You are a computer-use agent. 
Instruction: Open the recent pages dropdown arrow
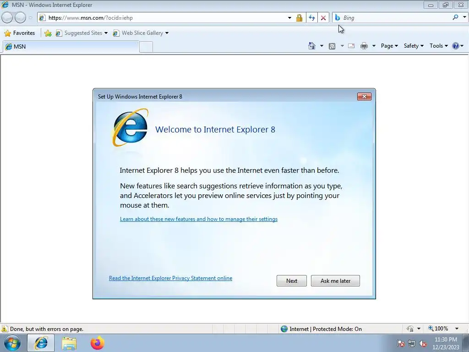click(x=30, y=18)
